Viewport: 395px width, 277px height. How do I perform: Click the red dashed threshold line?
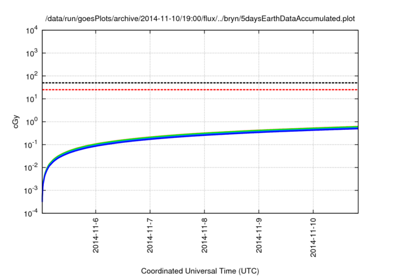(x=200, y=90)
